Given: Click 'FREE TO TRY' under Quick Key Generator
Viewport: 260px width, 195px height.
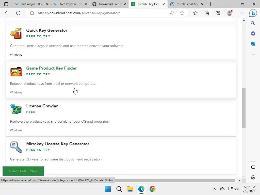Looking at the screenshot, I should click(38, 36).
